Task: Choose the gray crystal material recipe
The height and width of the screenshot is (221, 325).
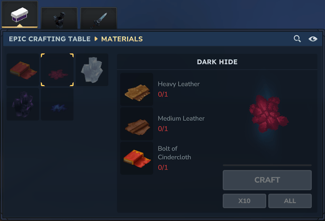Action: click(x=92, y=70)
